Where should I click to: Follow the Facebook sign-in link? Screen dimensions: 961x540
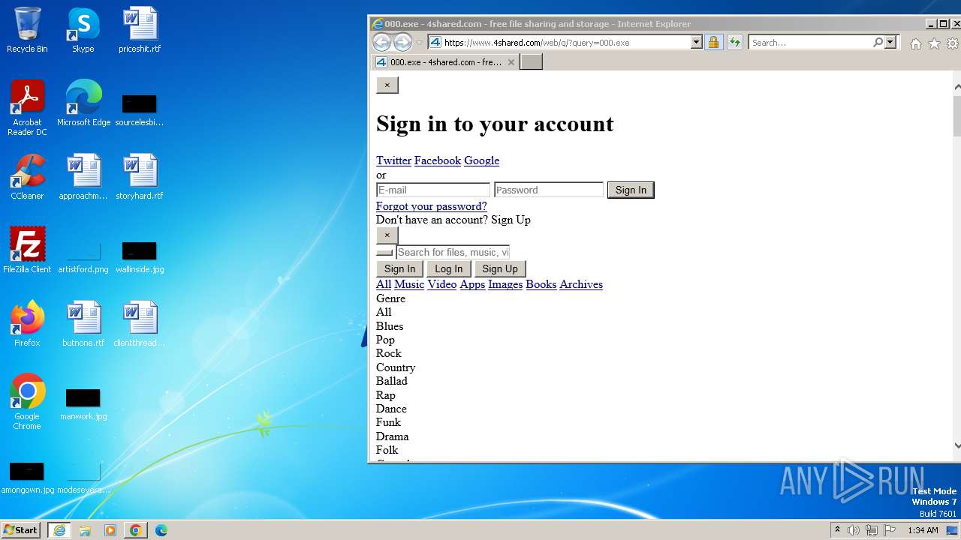pyautogui.click(x=438, y=160)
